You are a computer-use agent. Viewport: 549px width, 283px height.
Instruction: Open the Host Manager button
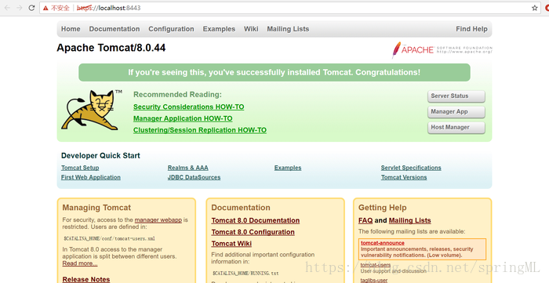456,128
